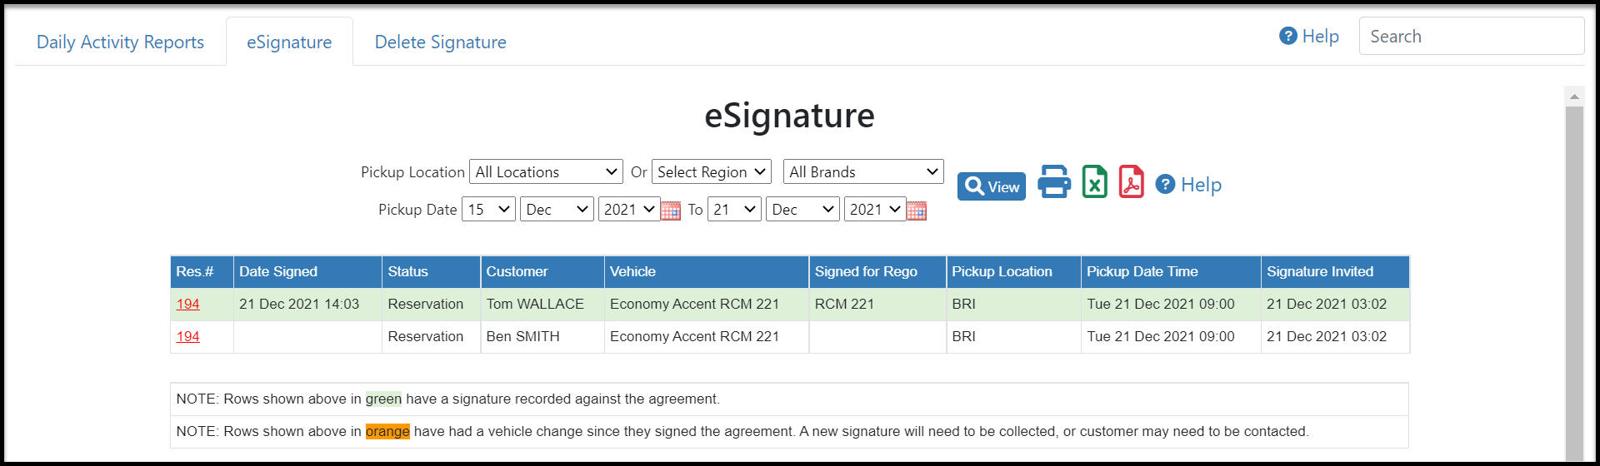Open the pickup start date calendar picker
The width and height of the screenshot is (1600, 466).
click(x=671, y=211)
